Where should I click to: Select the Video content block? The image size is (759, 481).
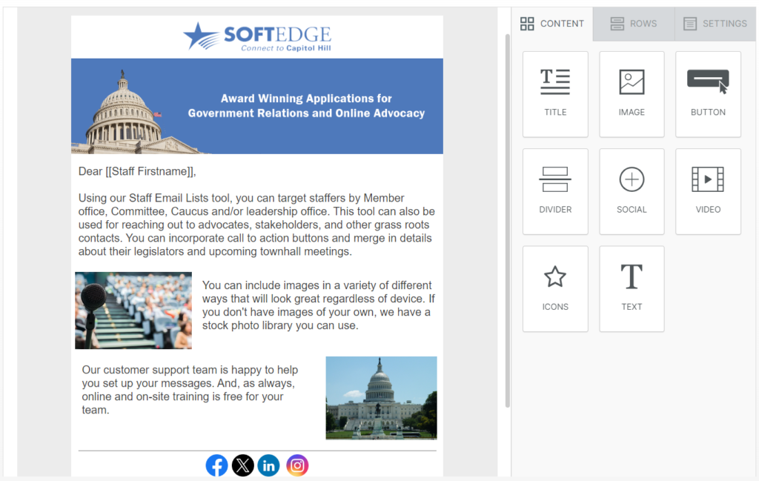click(708, 192)
